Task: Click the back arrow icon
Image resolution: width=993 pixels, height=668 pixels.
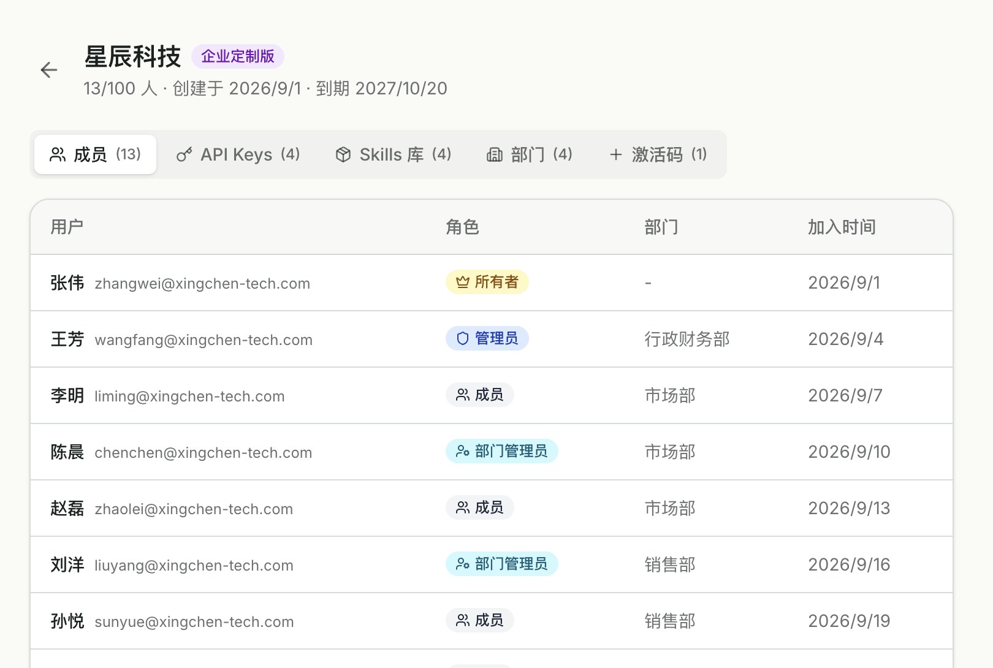Action: (x=49, y=70)
